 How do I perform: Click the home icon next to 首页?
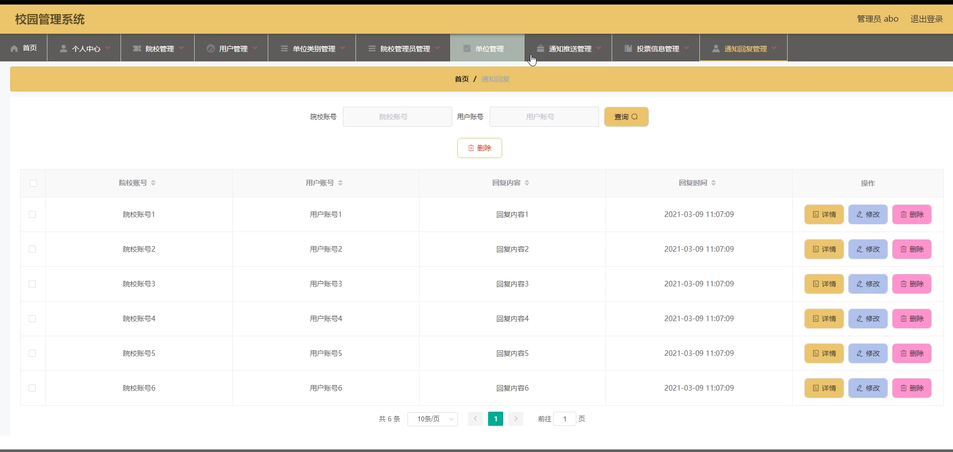tap(14, 48)
